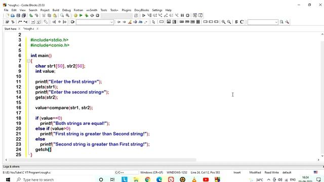The image size is (324, 182).
Task: Open the File menu
Action: click(x=6, y=10)
